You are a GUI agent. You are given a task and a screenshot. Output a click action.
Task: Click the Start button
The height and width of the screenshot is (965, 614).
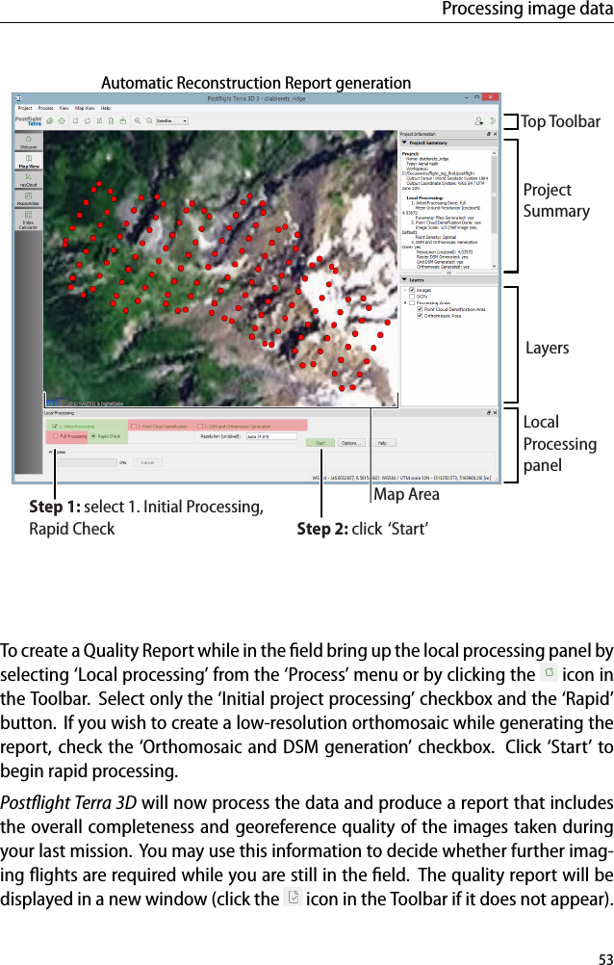coord(320,442)
